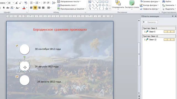Click Найти to search
This screenshot has height=99, width=177.
(166, 2)
